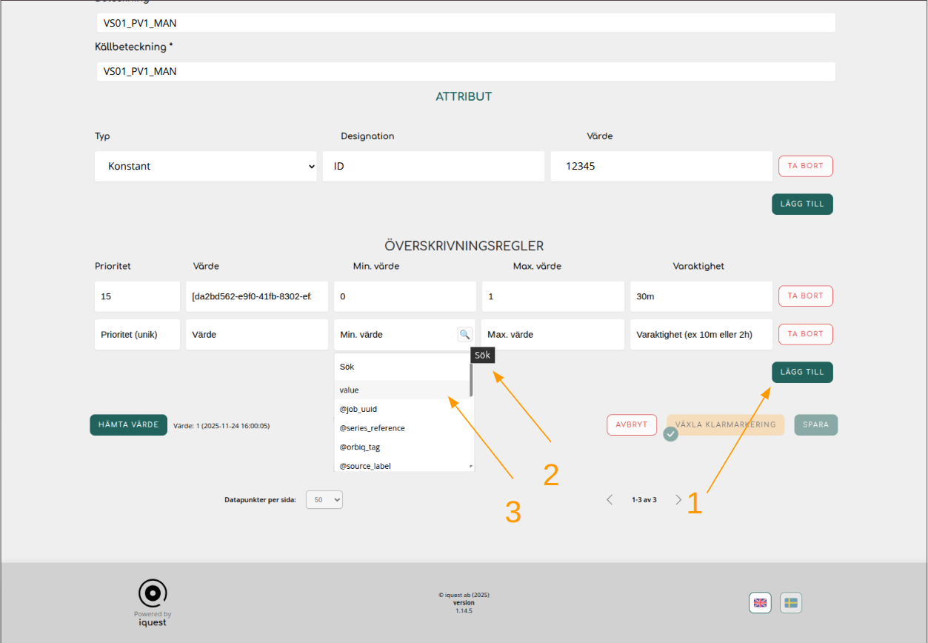Image resolution: width=928 pixels, height=643 pixels.
Task: Go to next page arrow
Action: pyautogui.click(x=678, y=500)
